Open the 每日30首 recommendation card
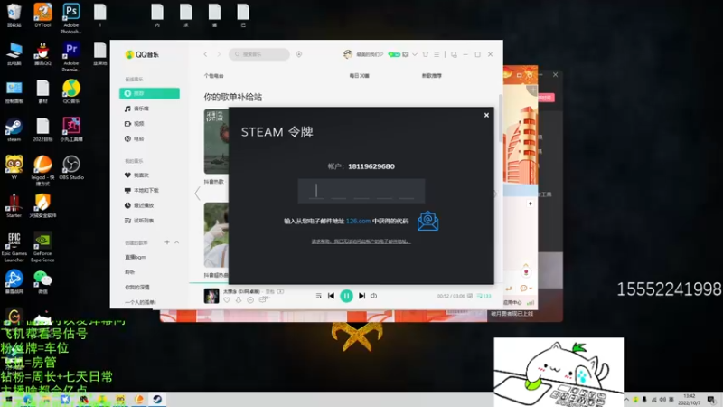Screen dimensions: 723x407 pyautogui.click(x=359, y=76)
